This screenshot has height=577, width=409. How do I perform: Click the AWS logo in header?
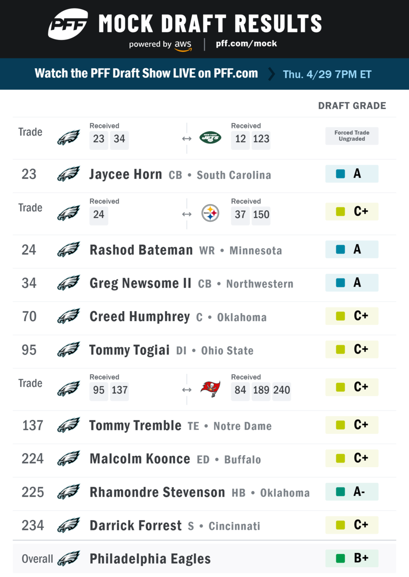coord(183,45)
